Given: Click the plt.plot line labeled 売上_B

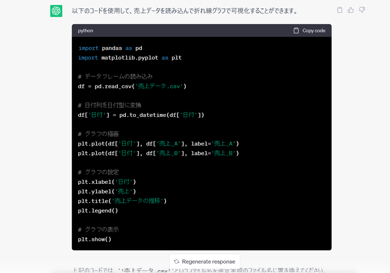Looking at the screenshot, I should [158, 153].
